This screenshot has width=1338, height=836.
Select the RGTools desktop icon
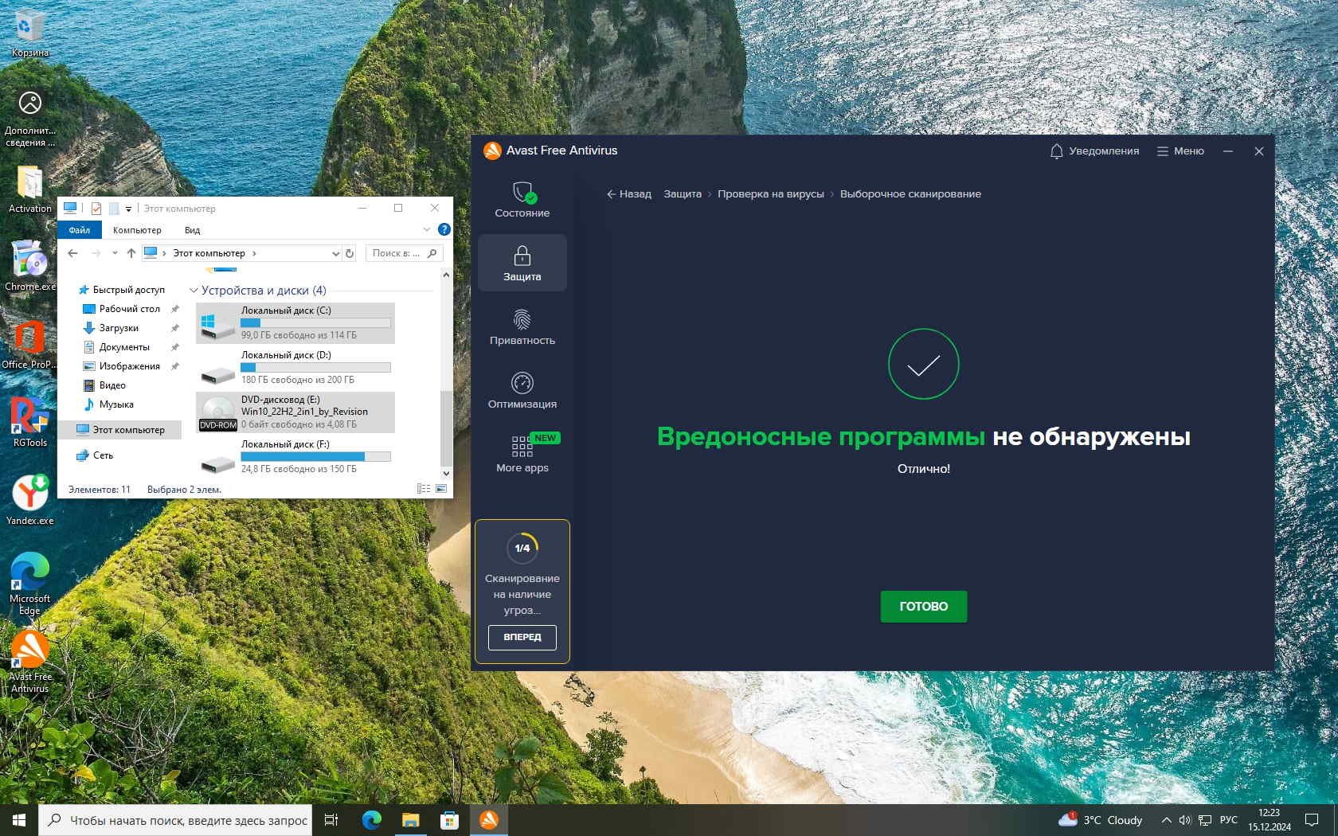tap(30, 422)
